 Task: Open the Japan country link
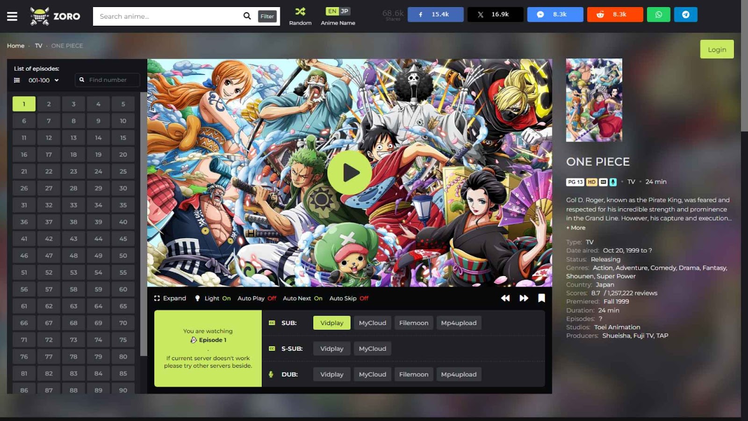(x=605, y=285)
